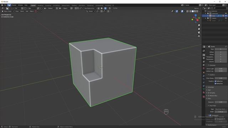Switch to the Modeling workspace tab
Viewport: 228px width, 128px height.
point(40,5)
